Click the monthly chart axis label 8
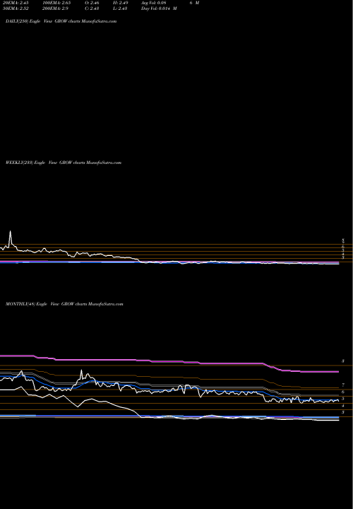 (342, 361)
